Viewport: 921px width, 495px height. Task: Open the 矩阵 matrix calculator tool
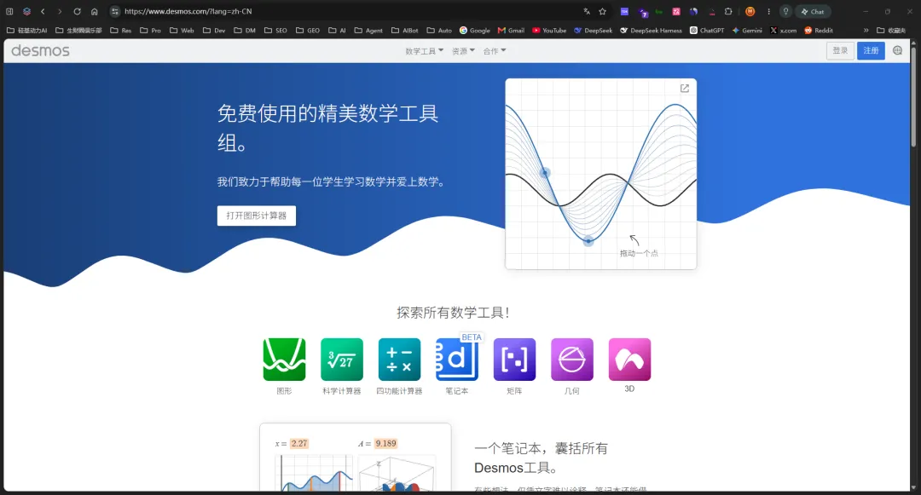514,360
